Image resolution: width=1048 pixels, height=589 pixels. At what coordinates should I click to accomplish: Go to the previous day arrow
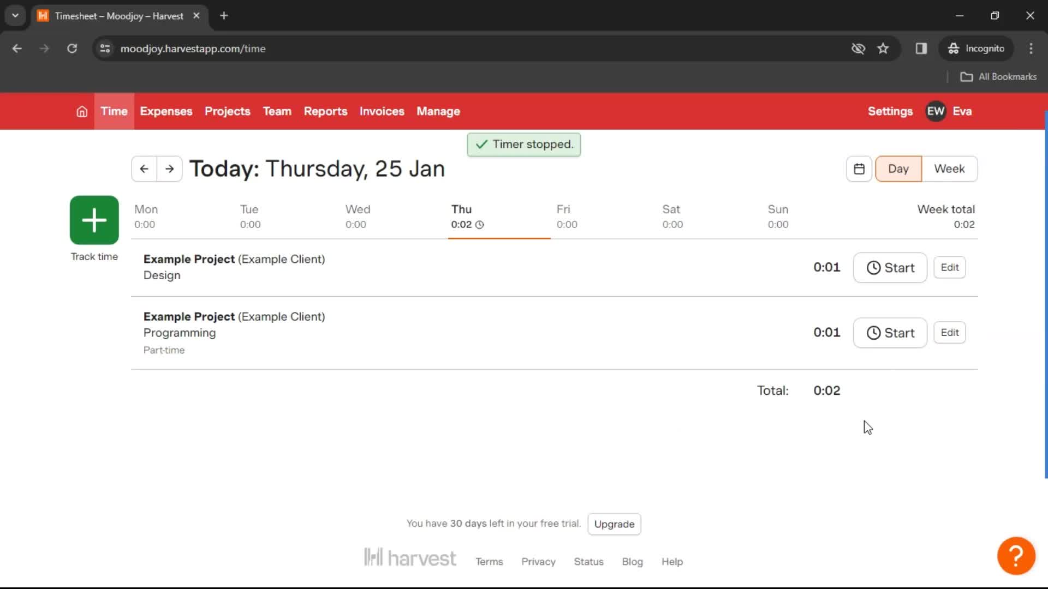[x=144, y=169]
